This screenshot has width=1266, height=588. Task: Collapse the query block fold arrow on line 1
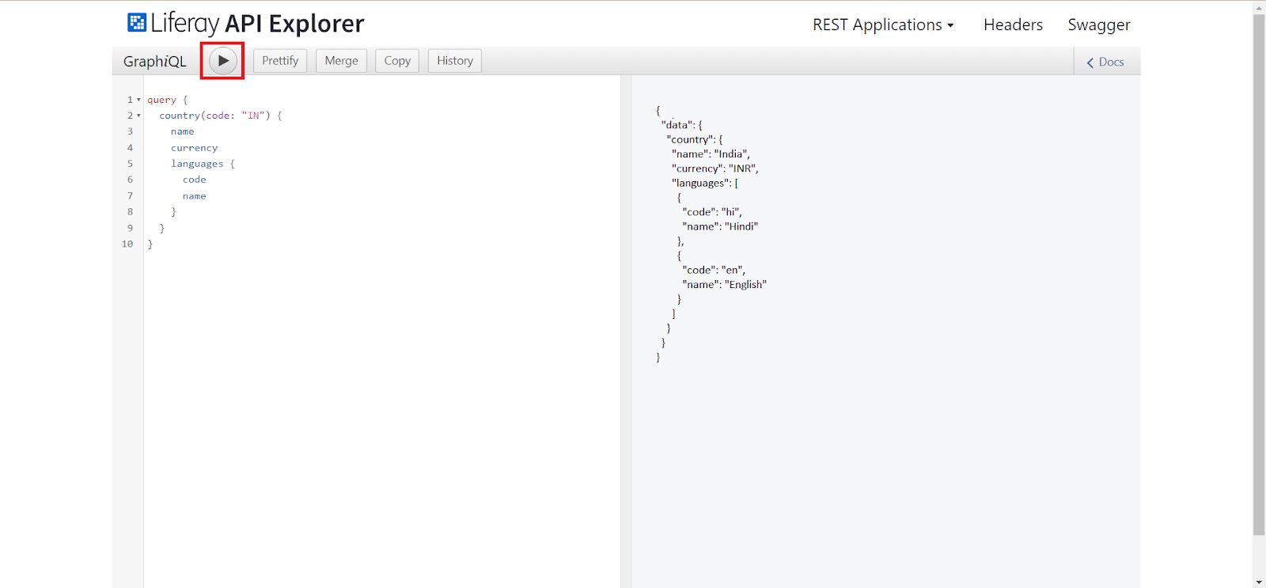138,100
